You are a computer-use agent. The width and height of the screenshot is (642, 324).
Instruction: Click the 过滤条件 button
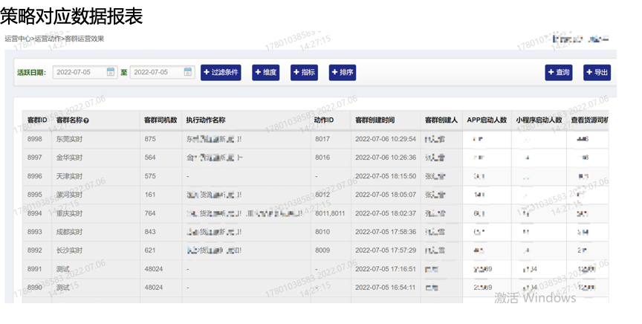[221, 73]
